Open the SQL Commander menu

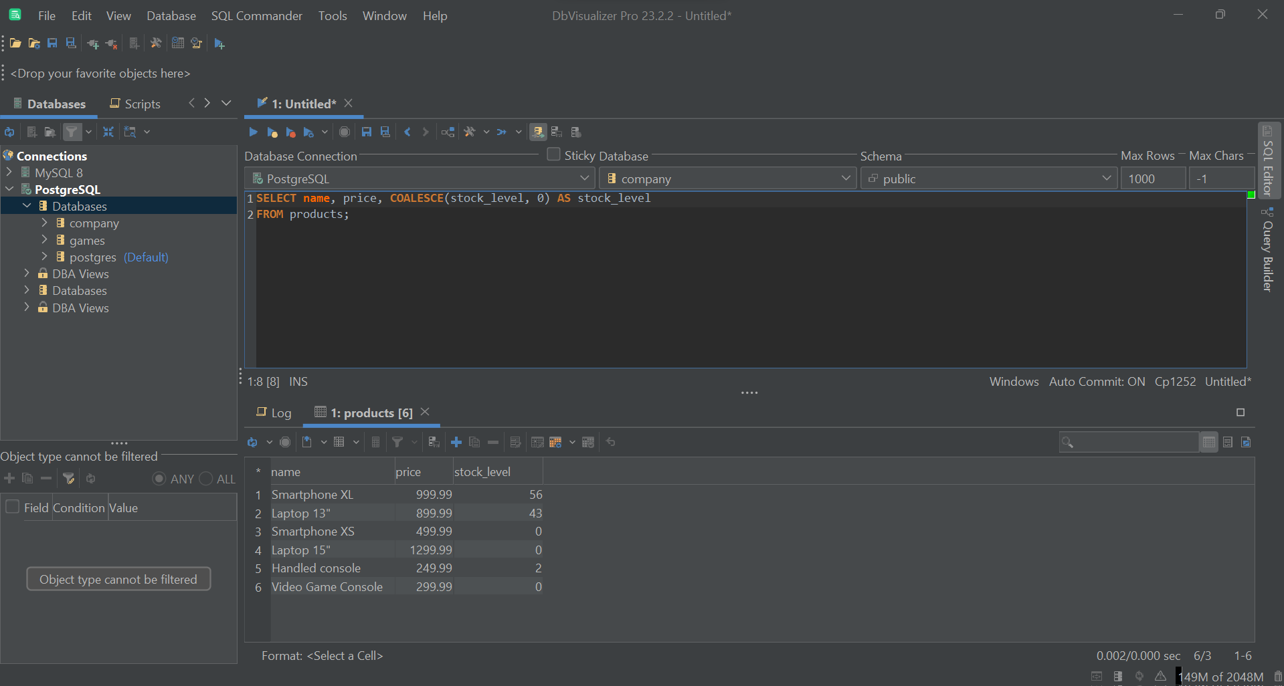256,15
